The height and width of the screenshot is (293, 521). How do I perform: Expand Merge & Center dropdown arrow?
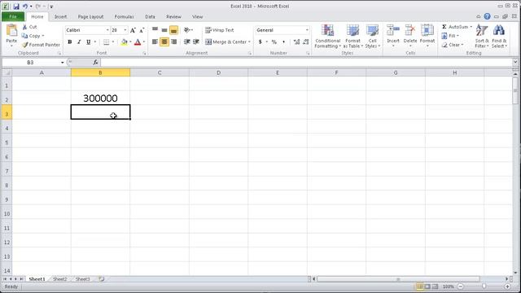[249, 42]
